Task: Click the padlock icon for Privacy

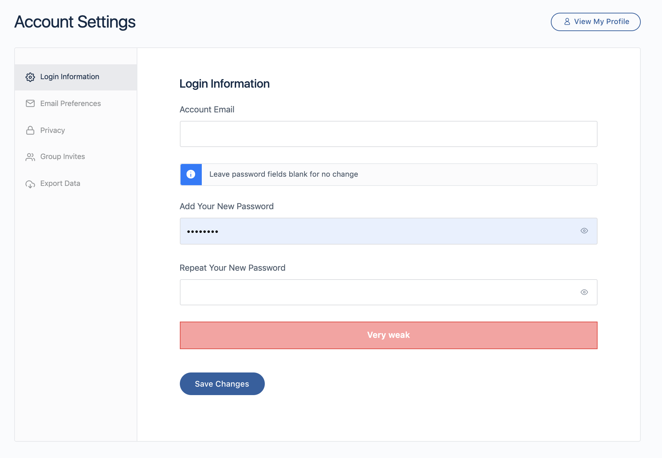Action: 30,130
